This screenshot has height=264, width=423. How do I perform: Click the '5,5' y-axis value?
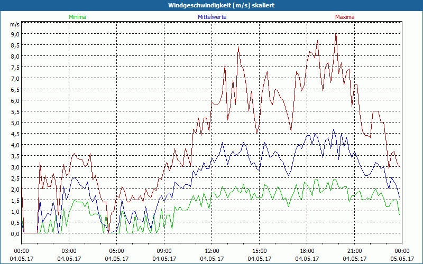(x=15, y=111)
